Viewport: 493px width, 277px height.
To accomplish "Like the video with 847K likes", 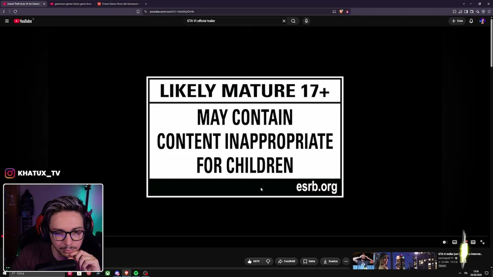I will pos(254,261).
